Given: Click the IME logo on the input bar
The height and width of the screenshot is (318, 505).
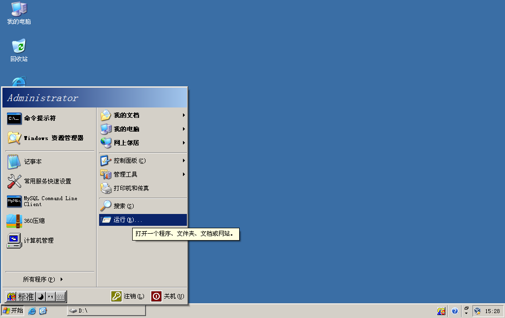Looking at the screenshot, I should click(x=11, y=296).
